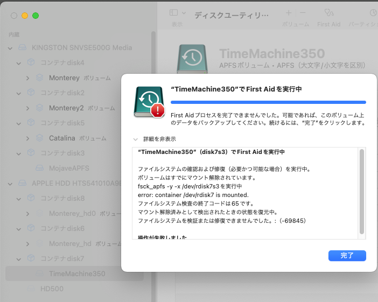This screenshot has height=302, width=378.
Task: Collapse the コンテナ disk2 chevron
Action: (x=19, y=94)
